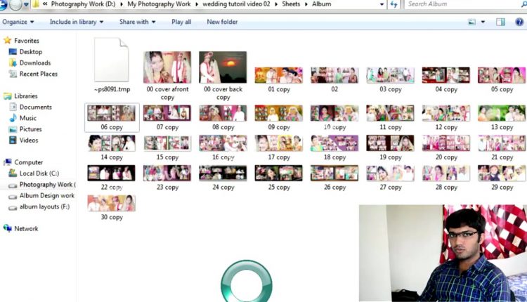Screen dimensions: 527x302
Task: Open the Organize menu
Action: coord(18,22)
